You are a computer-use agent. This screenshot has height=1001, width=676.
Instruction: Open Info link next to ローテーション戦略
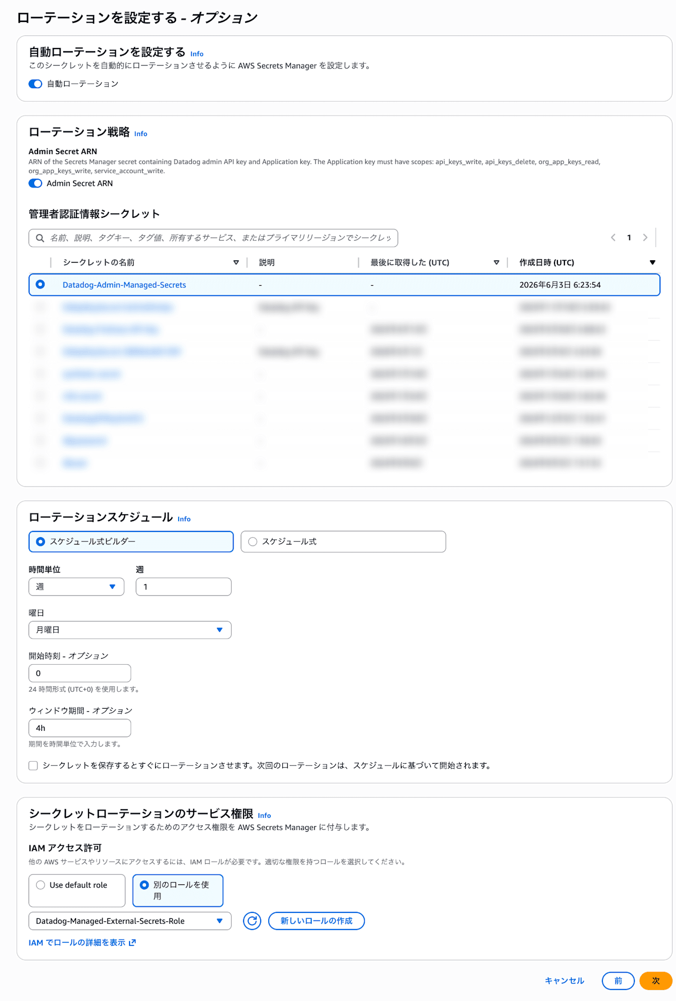point(141,134)
